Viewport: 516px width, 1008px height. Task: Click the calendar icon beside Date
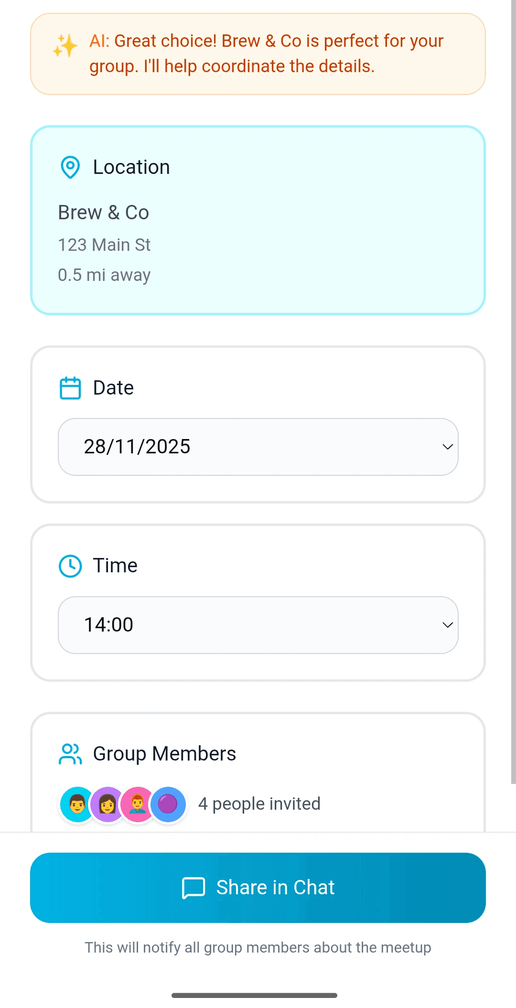70,388
